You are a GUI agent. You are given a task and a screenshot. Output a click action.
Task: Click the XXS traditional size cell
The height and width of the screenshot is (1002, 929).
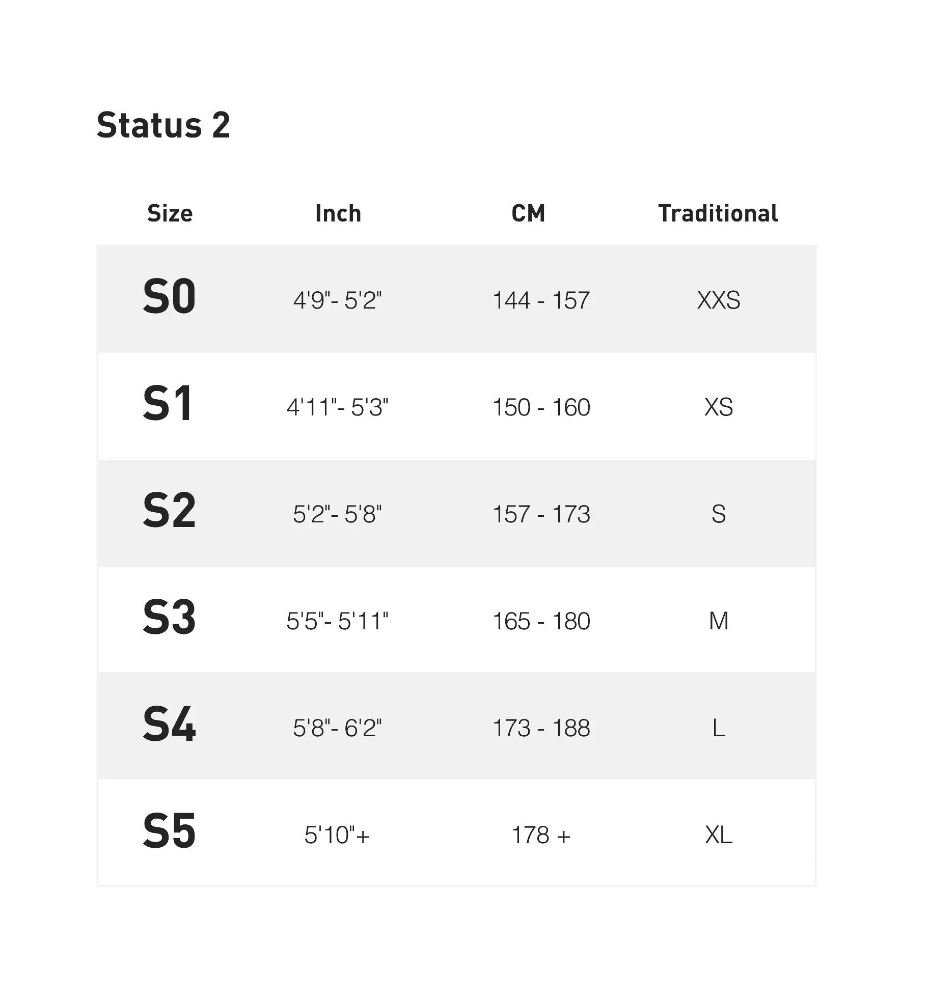(718, 300)
